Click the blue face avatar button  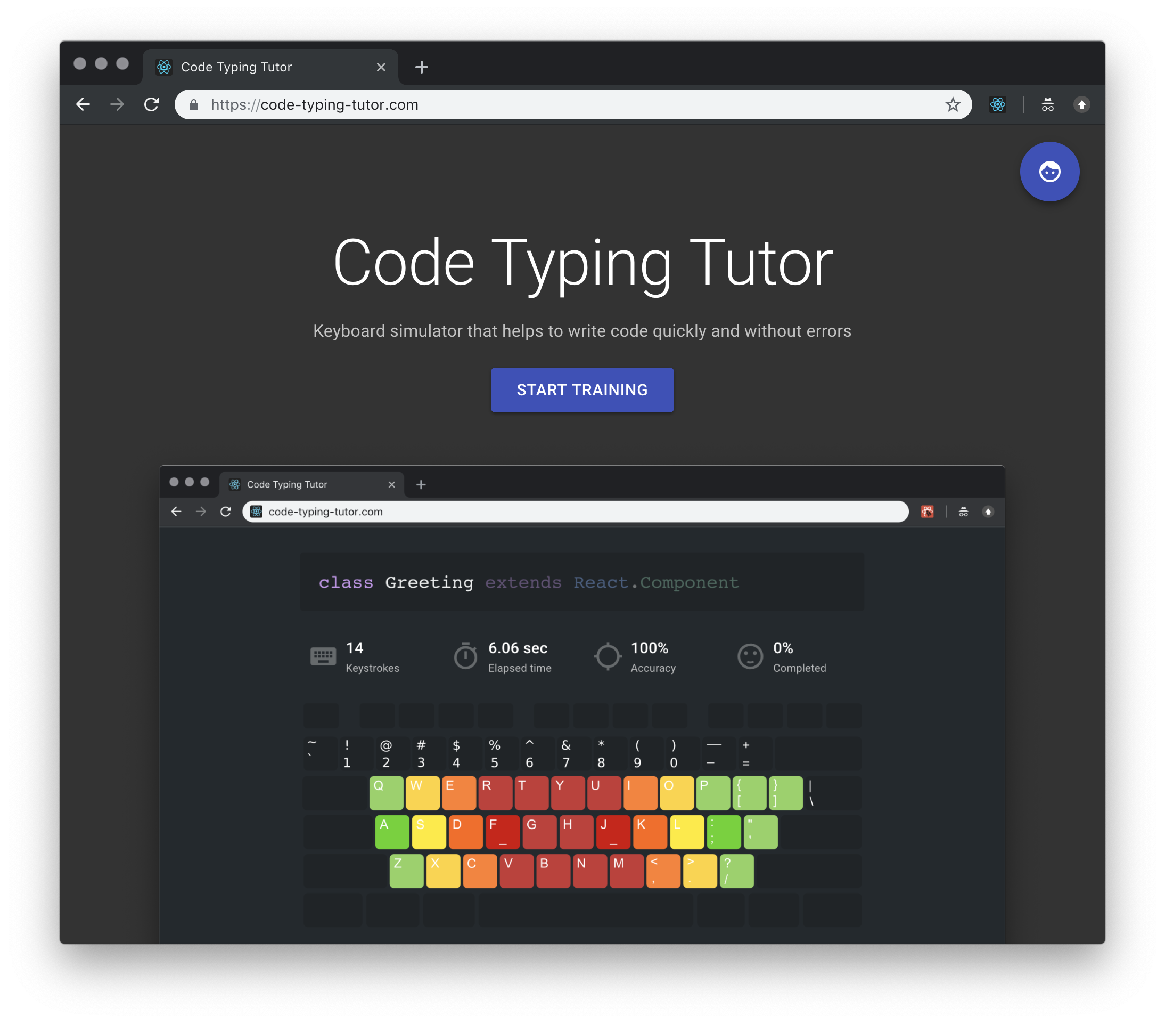(x=1049, y=172)
